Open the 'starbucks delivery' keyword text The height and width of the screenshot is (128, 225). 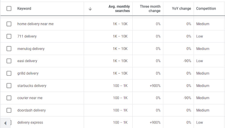[x=32, y=86]
